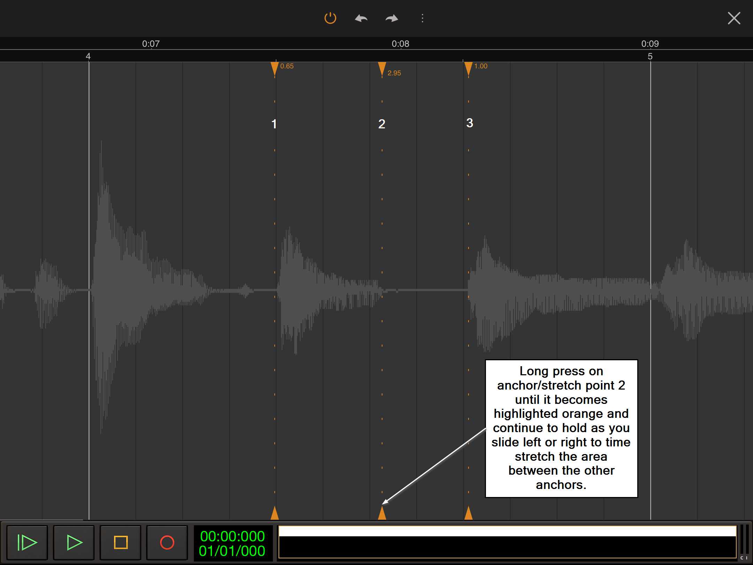This screenshot has width=753, height=565.
Task: Tap bottom stretch handle of anchor 1
Action: (275, 513)
